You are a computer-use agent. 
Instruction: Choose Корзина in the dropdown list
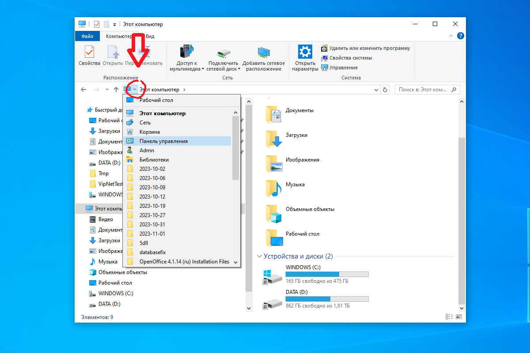pyautogui.click(x=178, y=132)
